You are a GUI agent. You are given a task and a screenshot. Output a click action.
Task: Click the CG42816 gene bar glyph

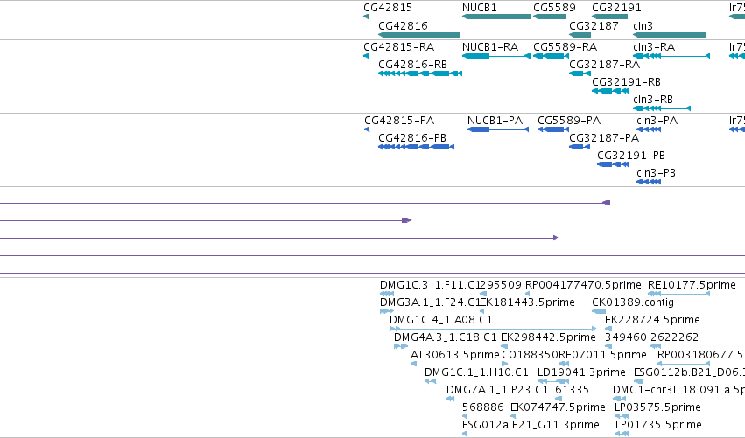(x=419, y=35)
